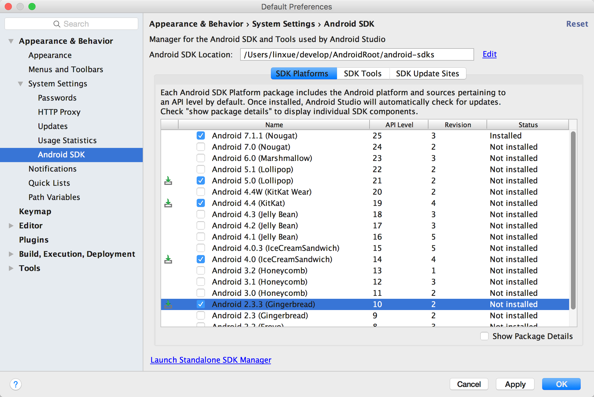Check Android 4.3 (Jelly Bean) checkbox
The image size is (594, 397).
point(201,214)
